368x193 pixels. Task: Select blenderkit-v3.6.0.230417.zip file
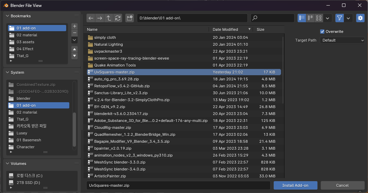[x=184, y=114]
